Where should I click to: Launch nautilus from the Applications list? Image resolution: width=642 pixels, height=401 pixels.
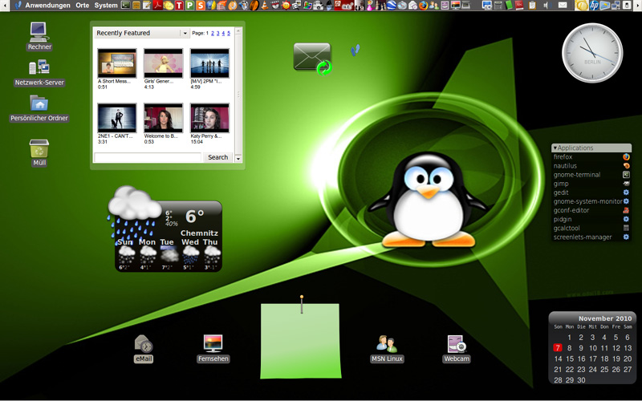coord(591,166)
